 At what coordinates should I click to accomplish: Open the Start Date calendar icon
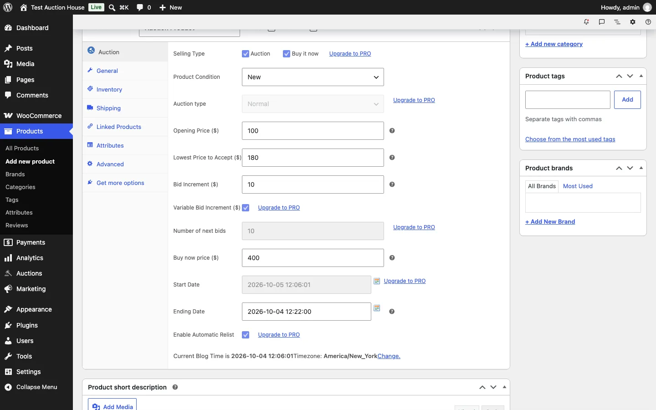(x=377, y=281)
